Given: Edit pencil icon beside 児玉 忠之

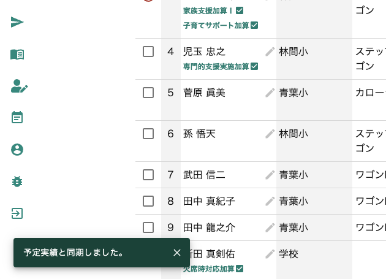Looking at the screenshot, I should tap(270, 52).
